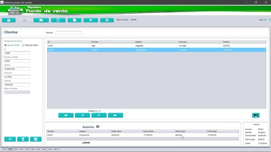Open the settings gear toolbar button
271x152 pixels.
click(x=107, y=20)
